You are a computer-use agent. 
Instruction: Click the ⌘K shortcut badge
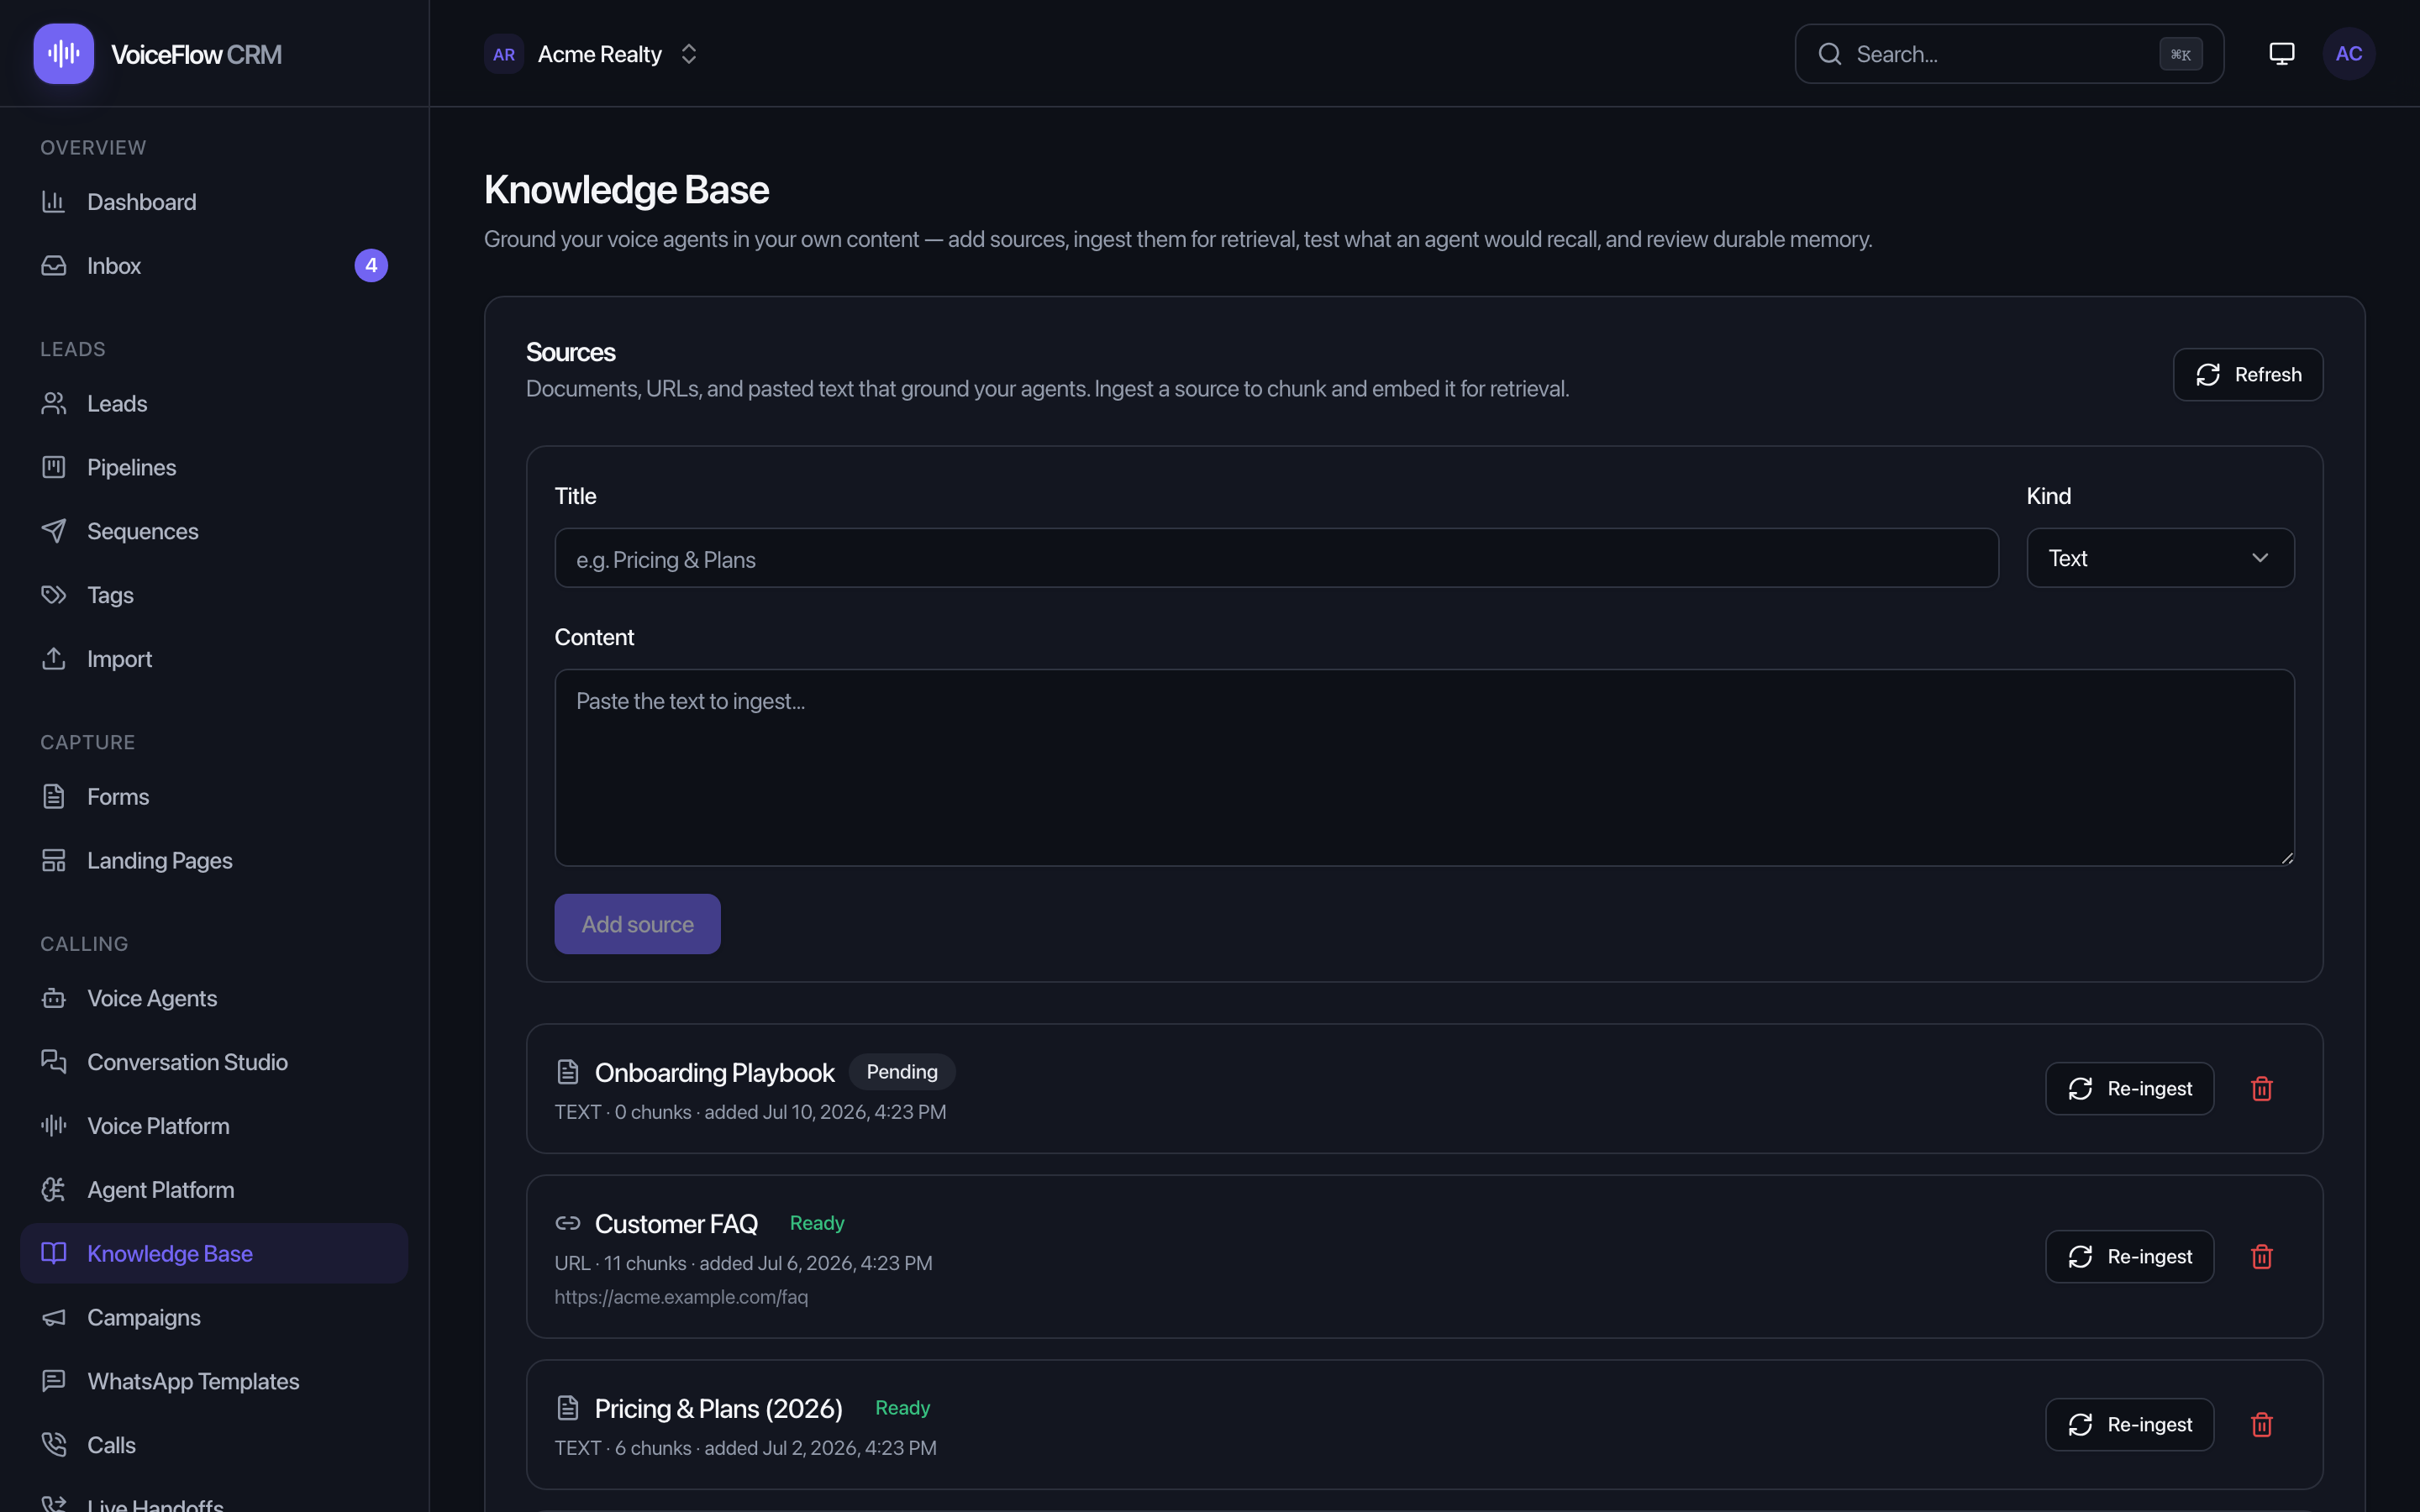(2181, 54)
